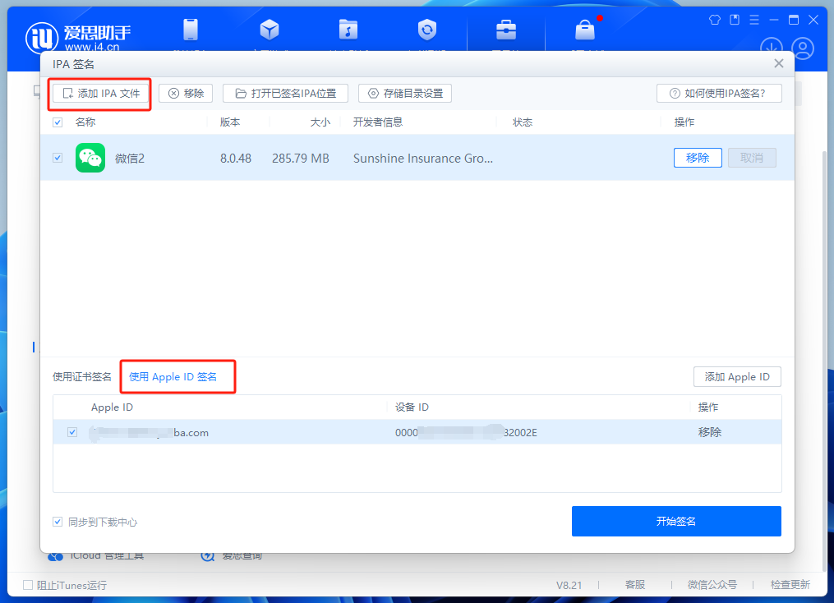Open the user account profile icon
The width and height of the screenshot is (834, 603).
(803, 48)
